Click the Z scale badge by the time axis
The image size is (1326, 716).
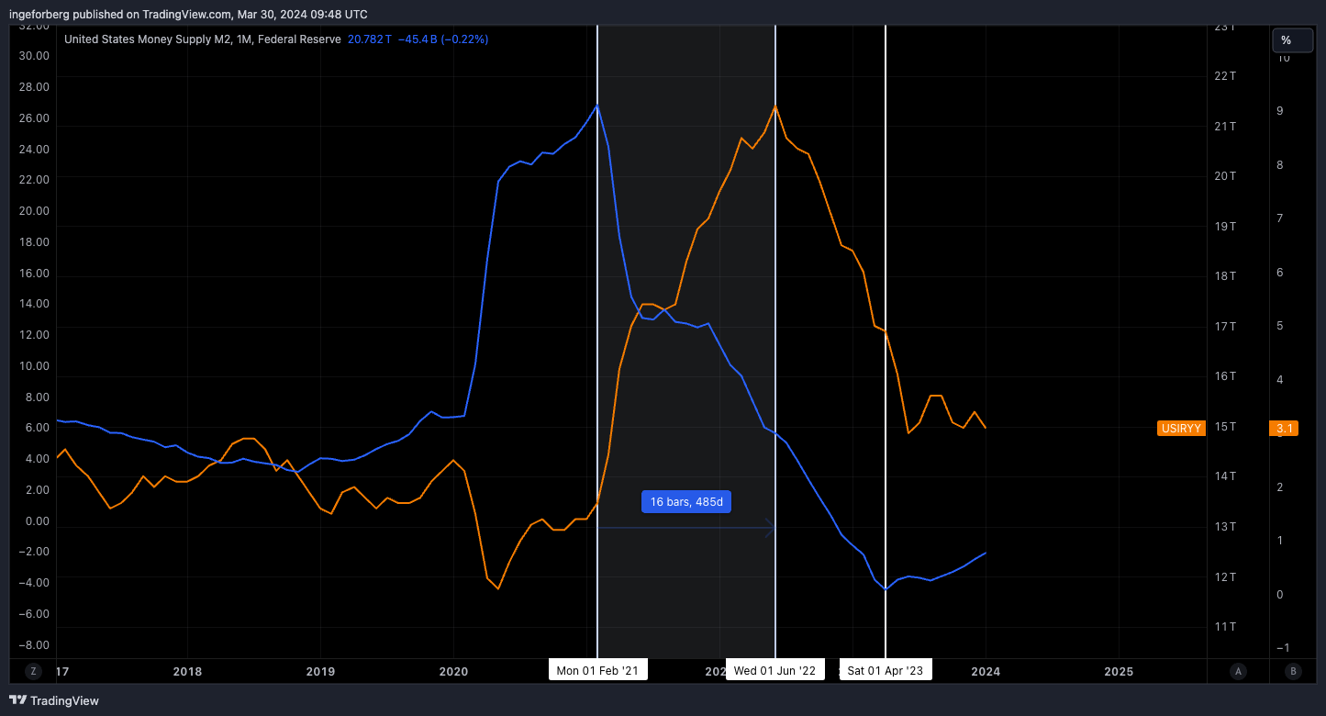click(x=33, y=671)
